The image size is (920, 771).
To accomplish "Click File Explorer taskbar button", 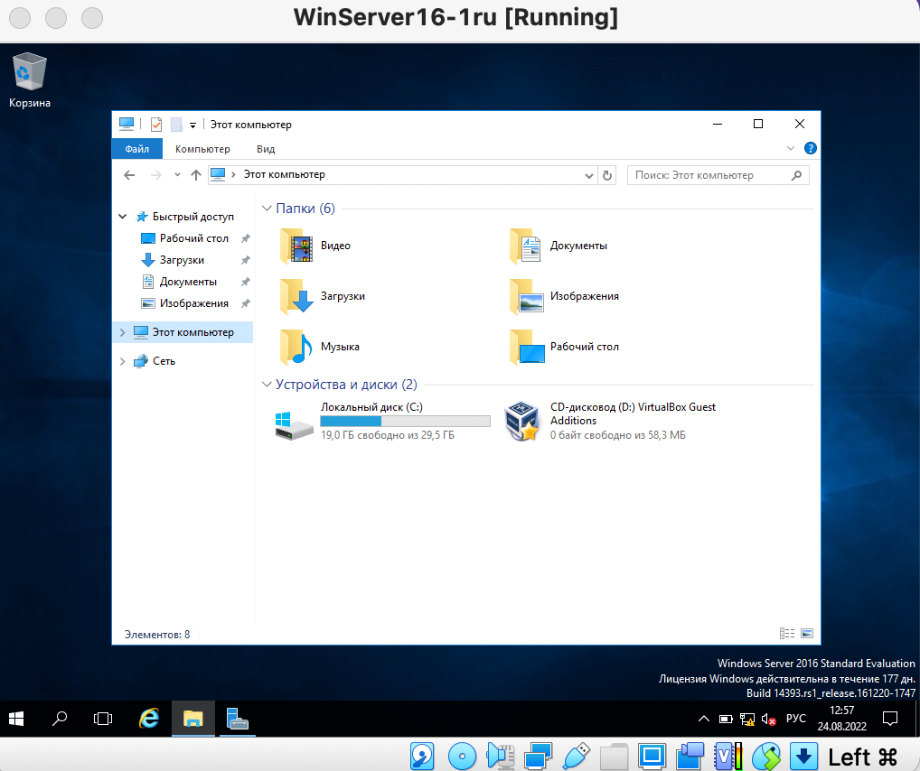I will coord(193,719).
